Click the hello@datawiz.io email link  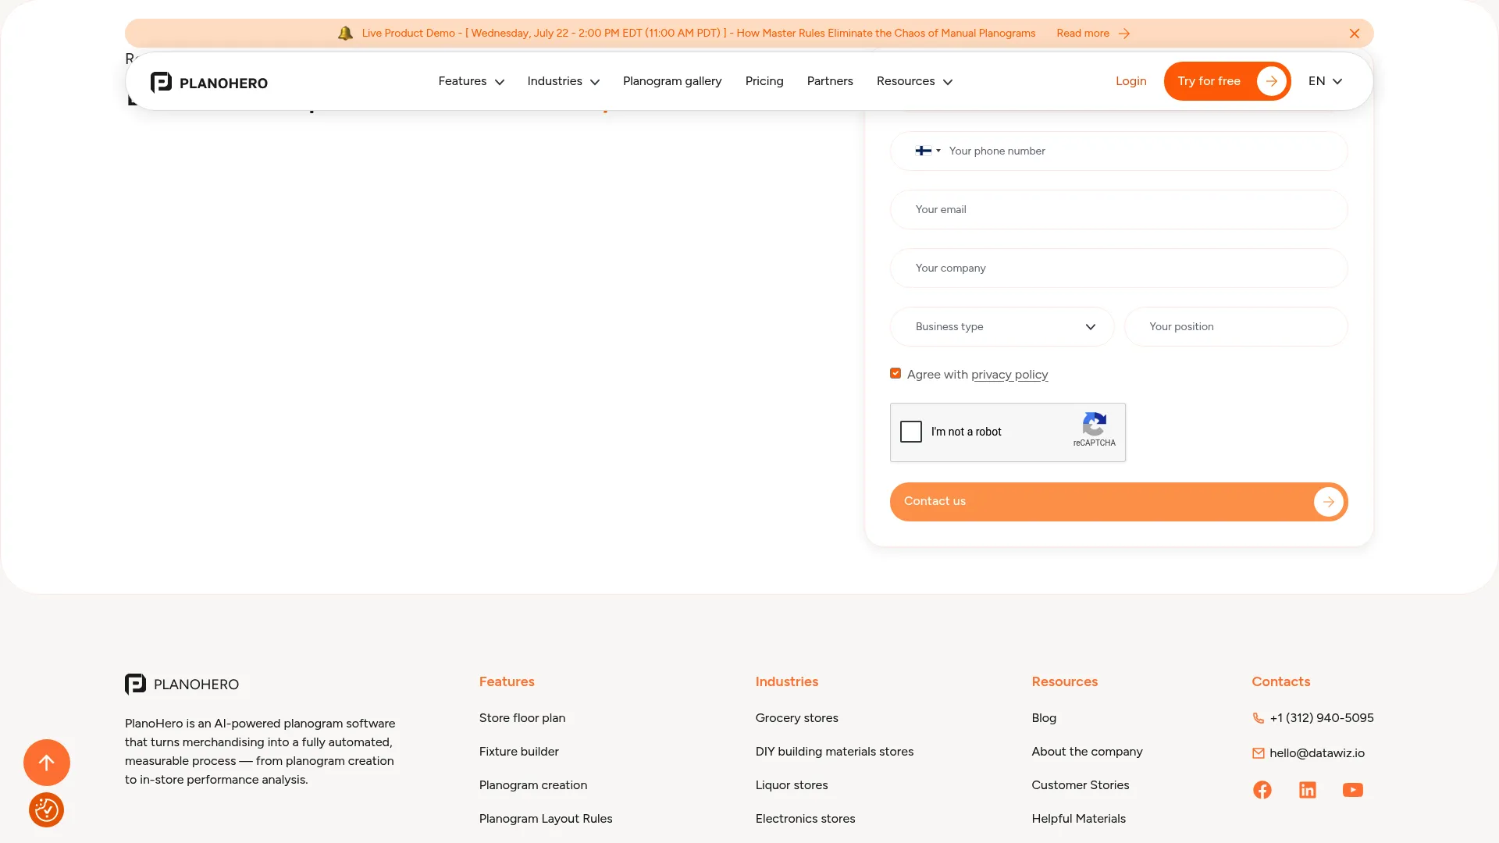[x=1317, y=753]
